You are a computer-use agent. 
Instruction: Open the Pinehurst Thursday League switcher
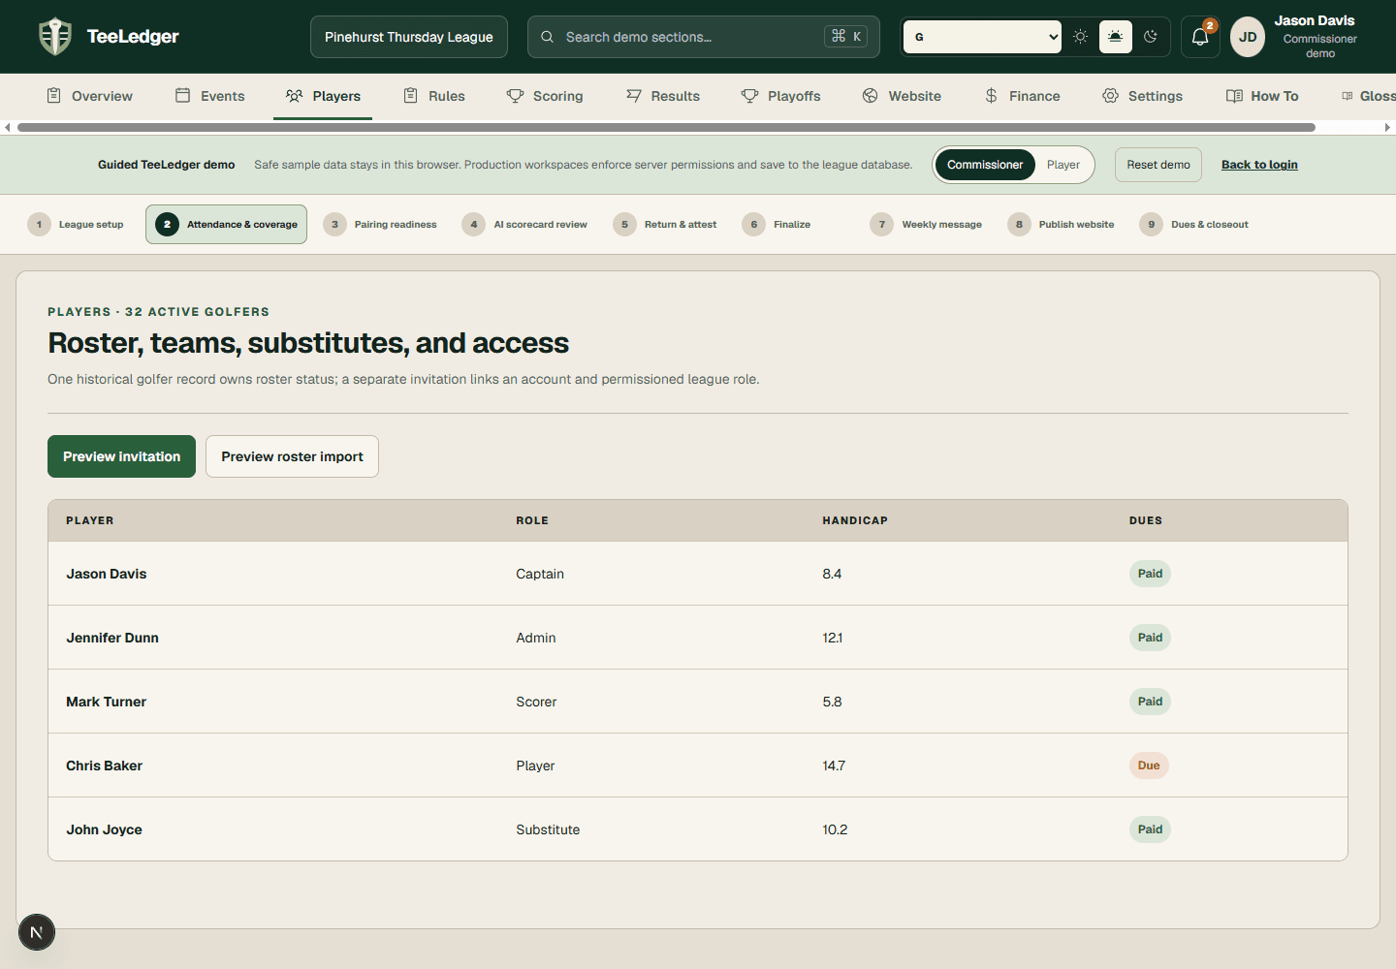coord(409,37)
